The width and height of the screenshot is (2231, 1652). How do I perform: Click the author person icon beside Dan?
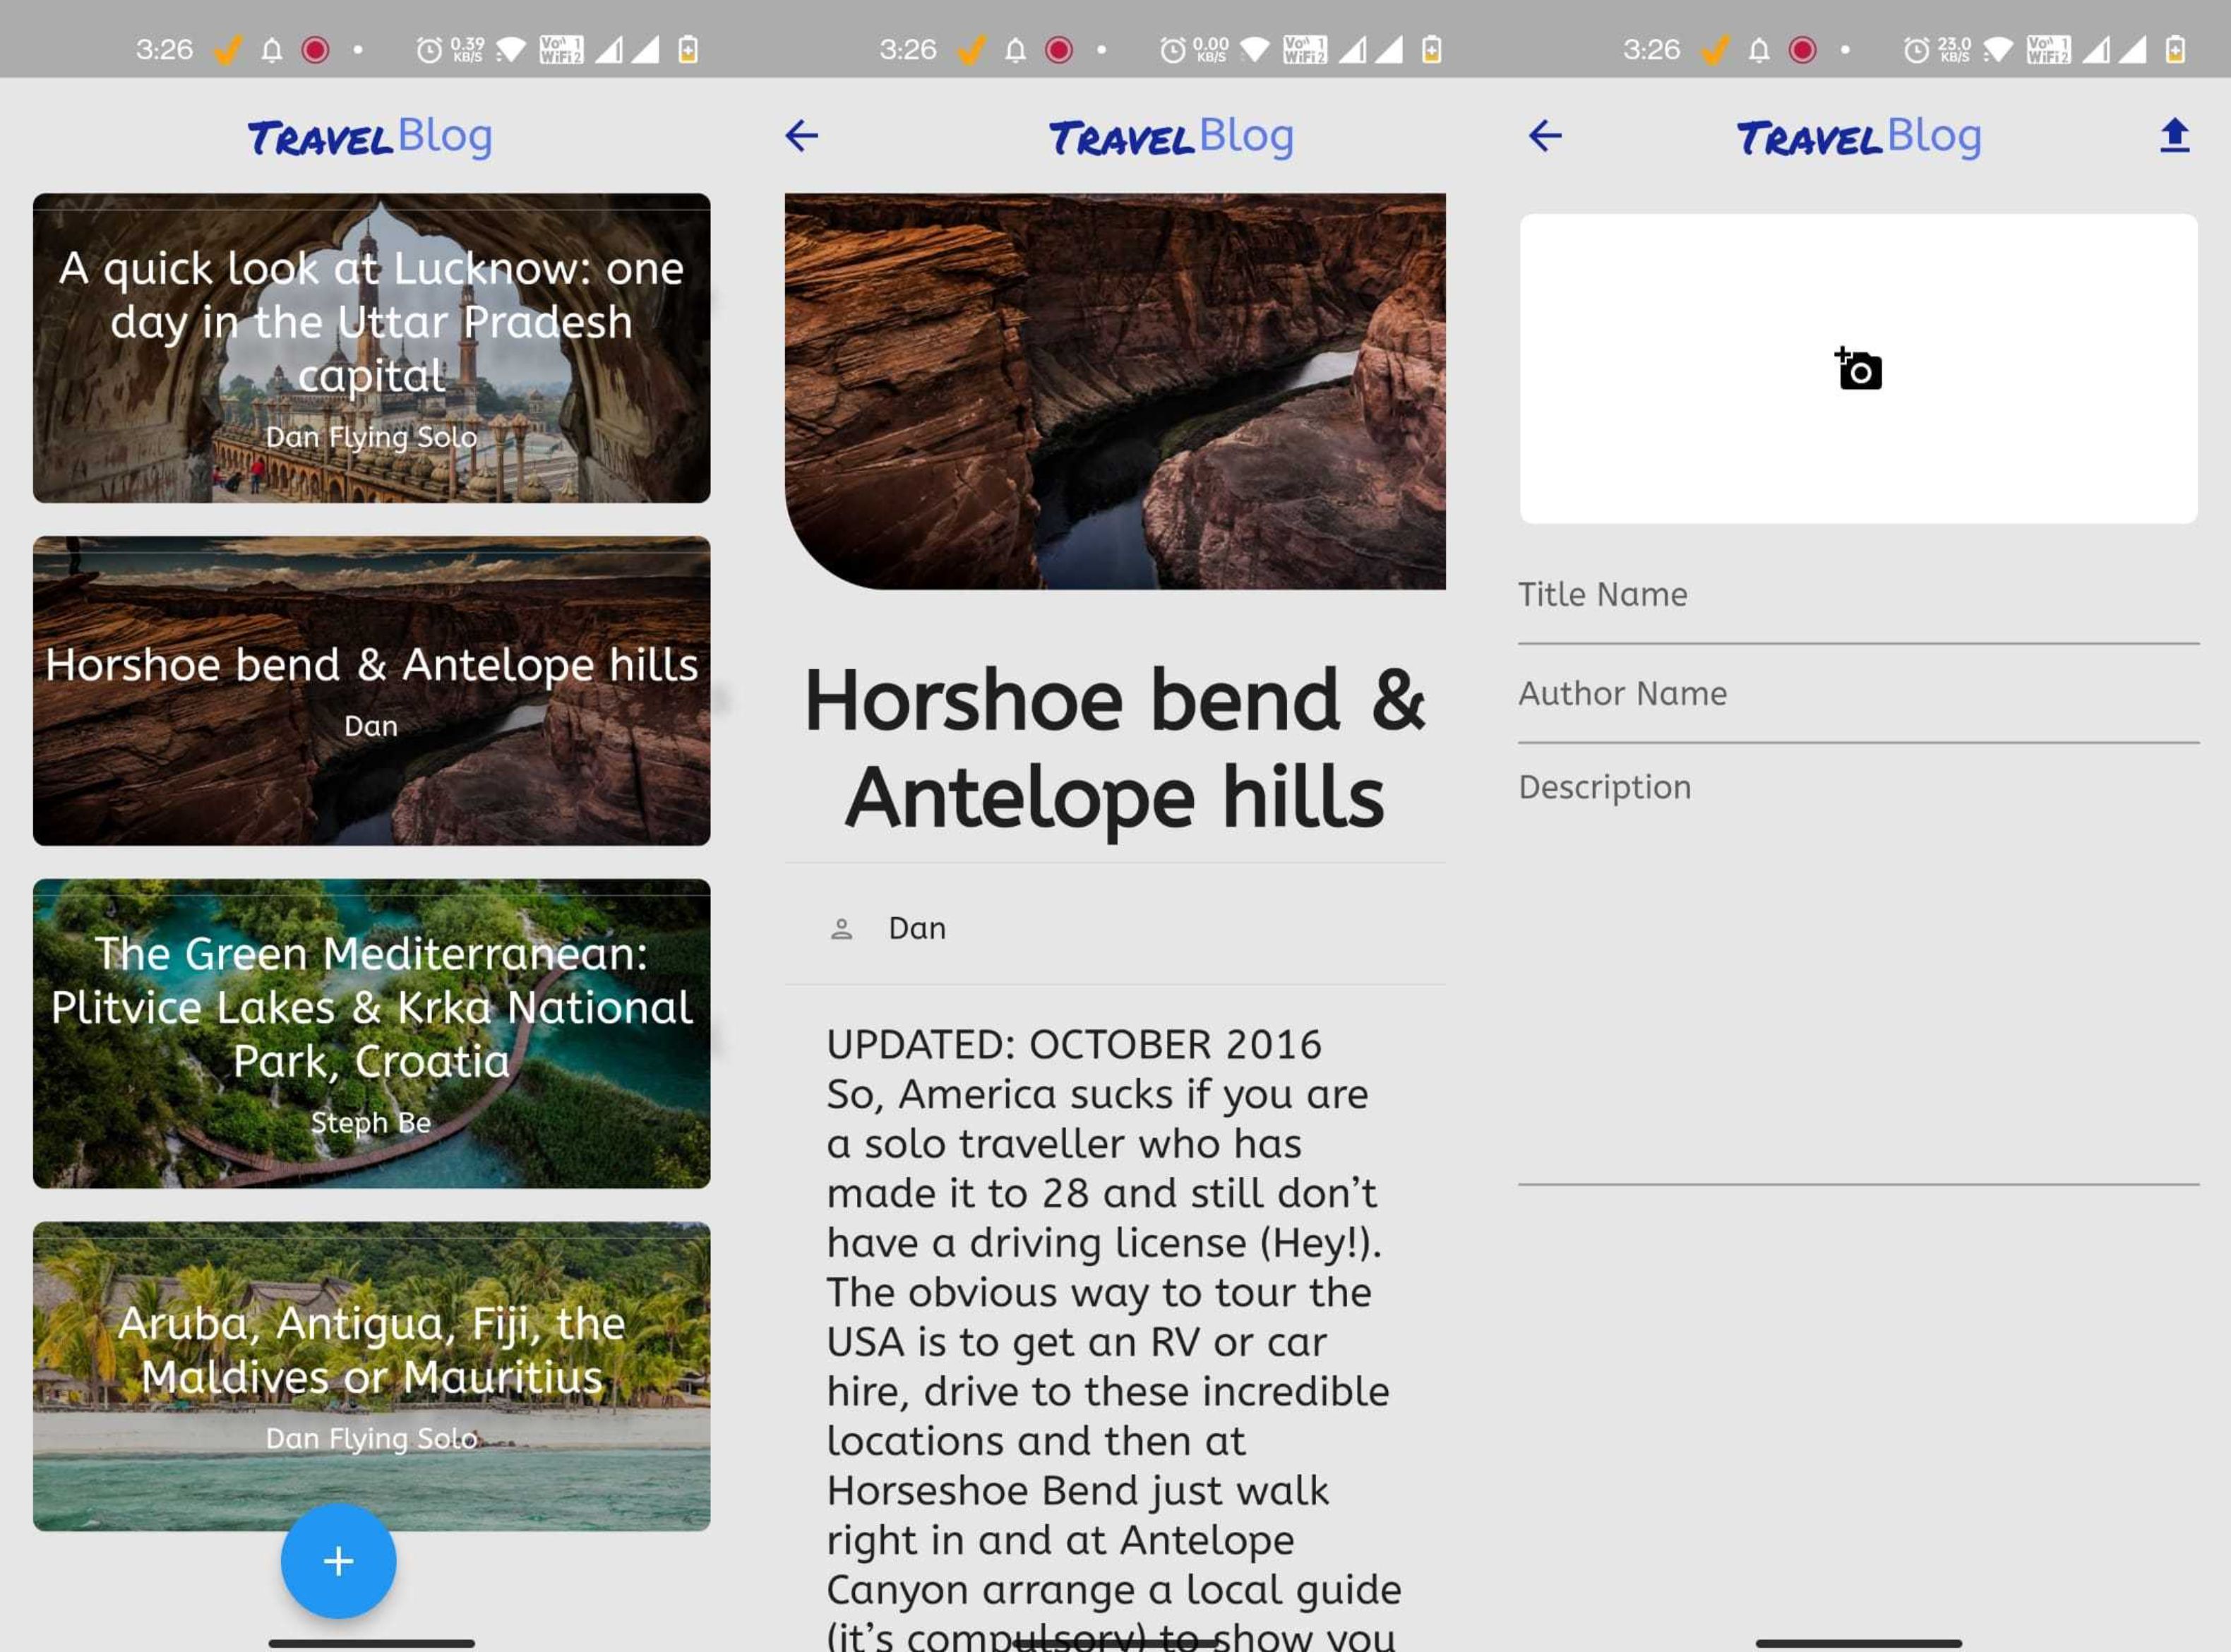(x=842, y=927)
